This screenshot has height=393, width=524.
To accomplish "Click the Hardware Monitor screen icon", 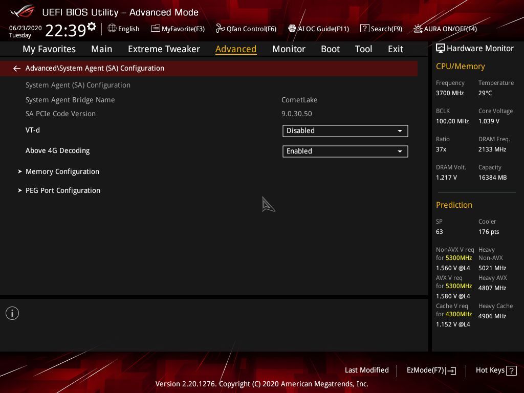I will coord(441,49).
